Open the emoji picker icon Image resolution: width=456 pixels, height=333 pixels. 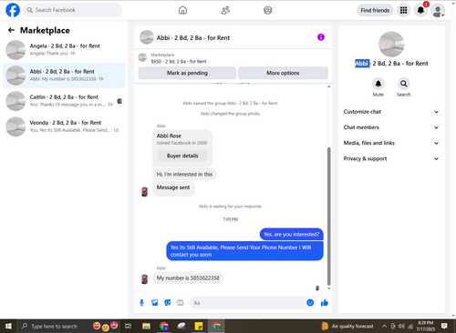point(310,302)
